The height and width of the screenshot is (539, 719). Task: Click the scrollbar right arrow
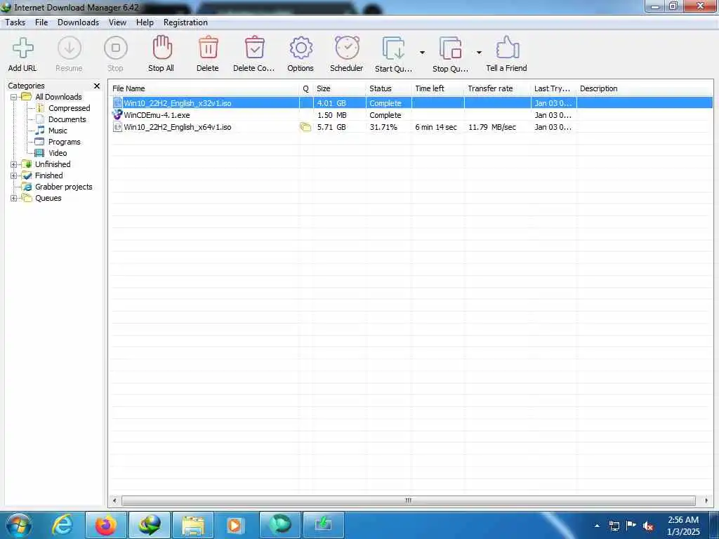coord(706,500)
